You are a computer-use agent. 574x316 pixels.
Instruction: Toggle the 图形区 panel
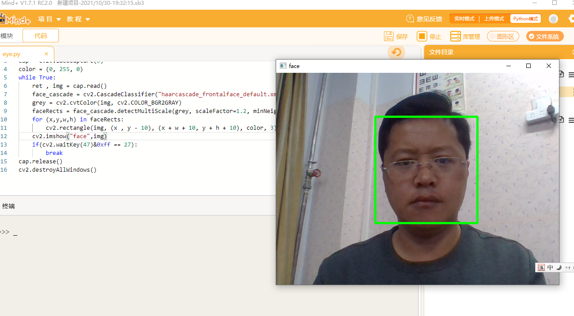(x=503, y=36)
